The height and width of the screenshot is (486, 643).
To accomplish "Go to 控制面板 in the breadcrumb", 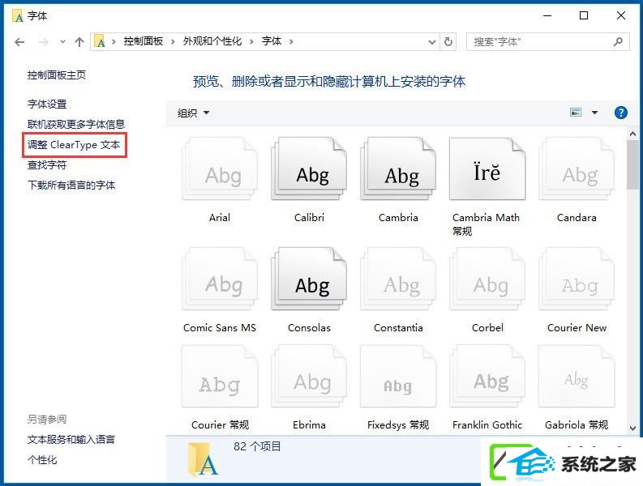I will 144,41.
